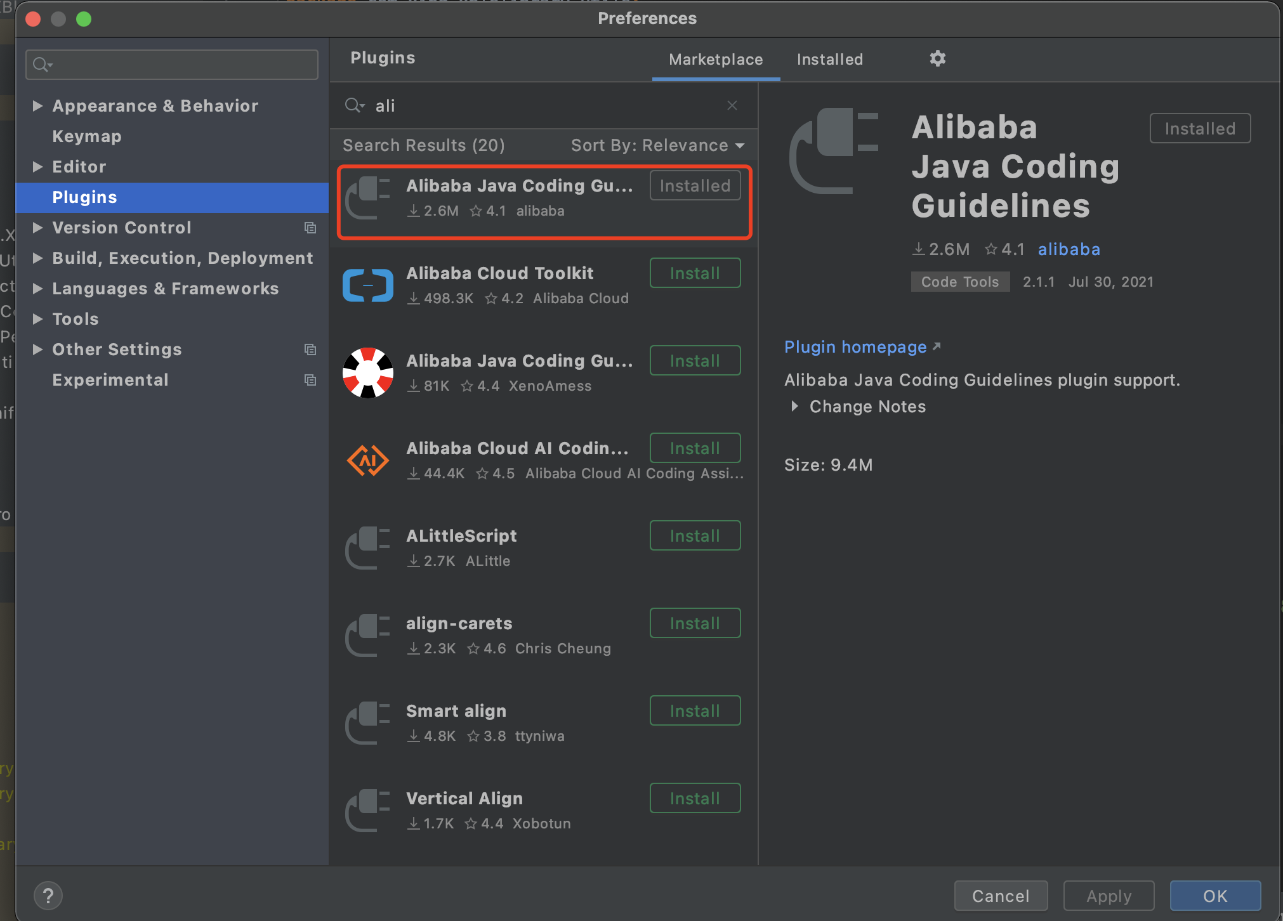Click the help question mark button
The width and height of the screenshot is (1283, 921).
48,896
